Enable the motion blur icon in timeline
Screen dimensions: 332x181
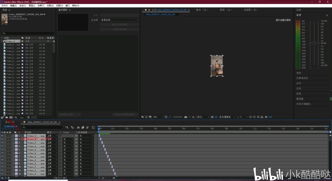tap(87, 128)
